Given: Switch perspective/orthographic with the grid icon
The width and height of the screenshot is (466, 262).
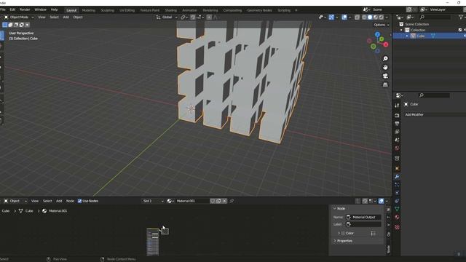Looking at the screenshot, I should [x=385, y=85].
